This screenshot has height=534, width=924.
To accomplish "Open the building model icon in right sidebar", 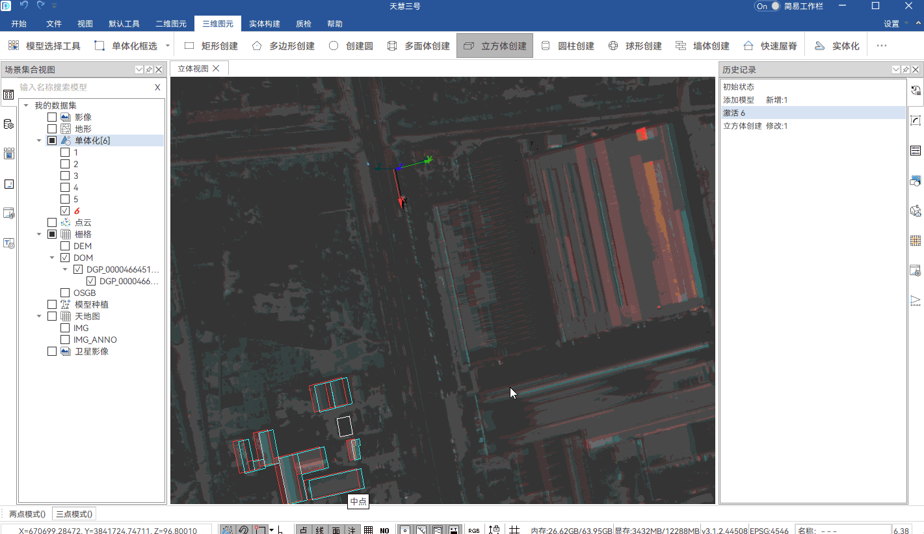I will [x=916, y=211].
